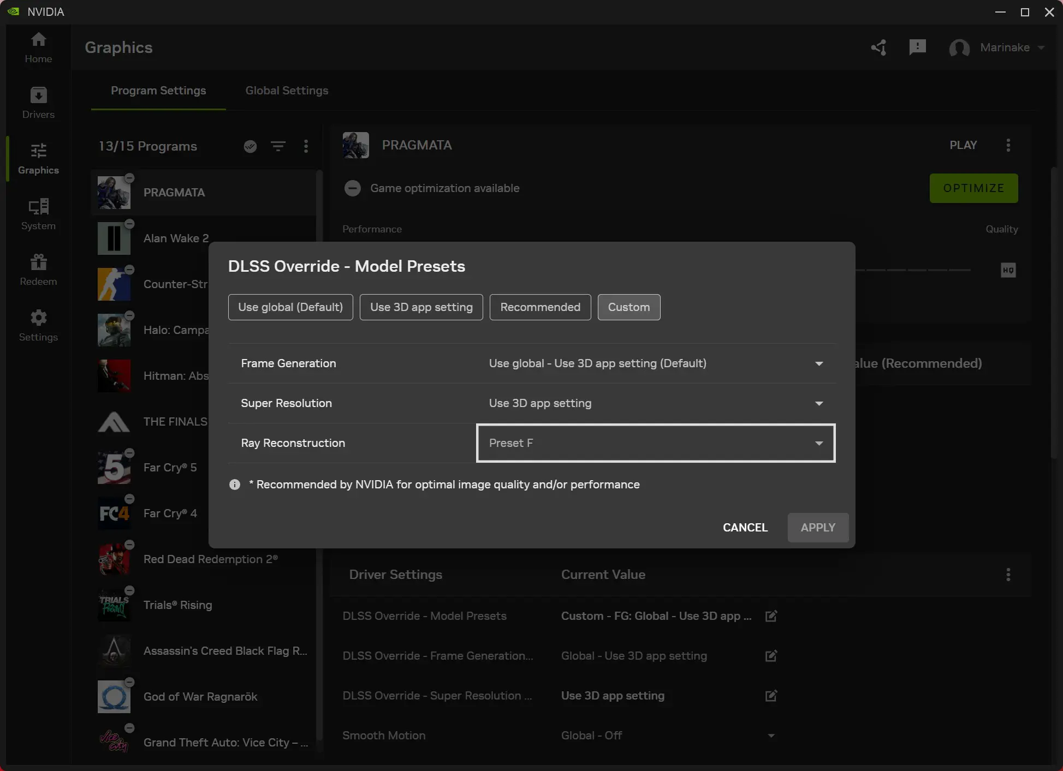Open the program list filter icon
The height and width of the screenshot is (771, 1063).
click(278, 146)
